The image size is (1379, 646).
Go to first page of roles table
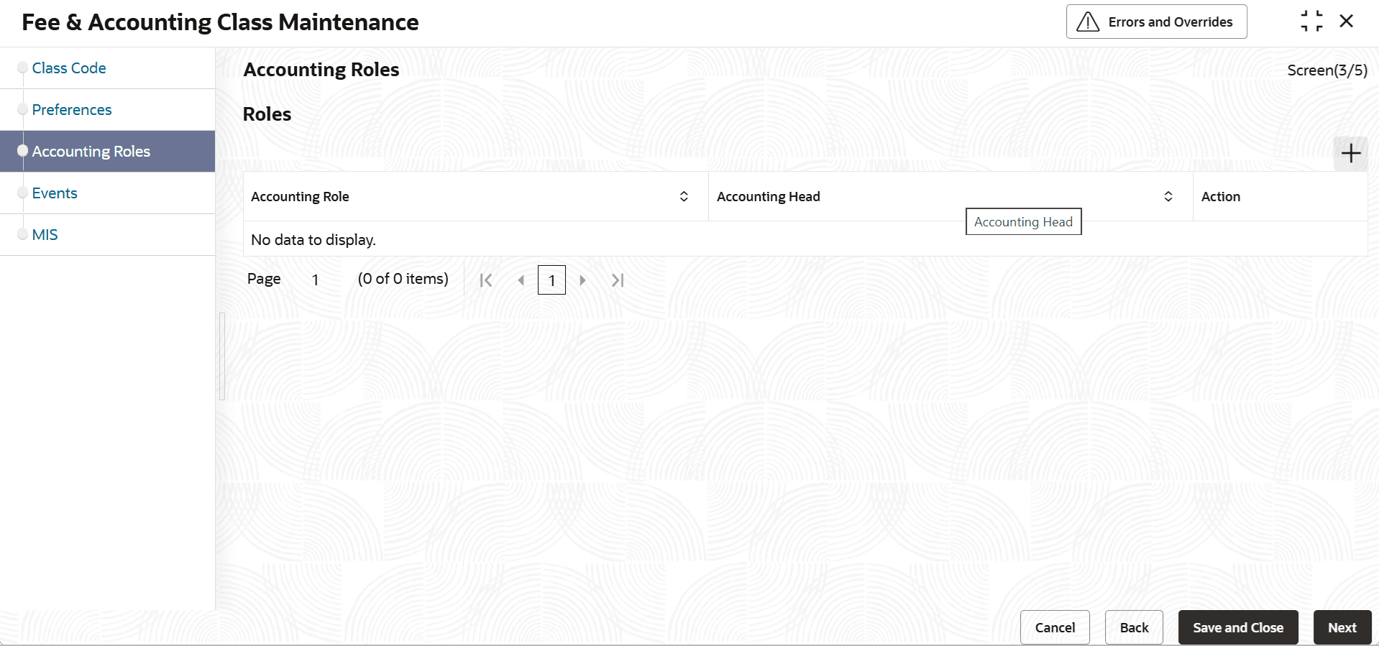(x=486, y=280)
